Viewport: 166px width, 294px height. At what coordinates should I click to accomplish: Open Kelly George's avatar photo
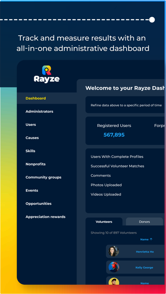tap(114, 267)
